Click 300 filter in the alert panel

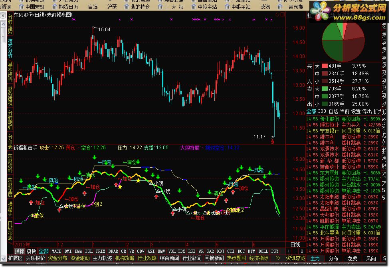pos(322,111)
